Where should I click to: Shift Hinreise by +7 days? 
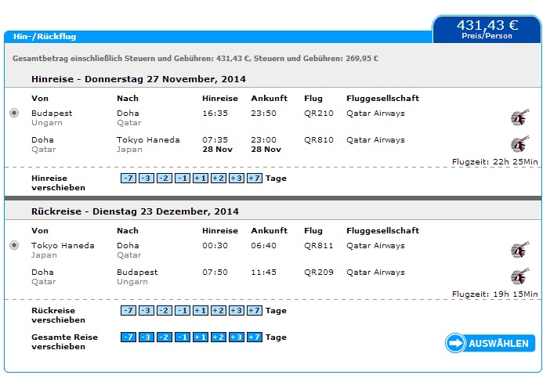[255, 178]
